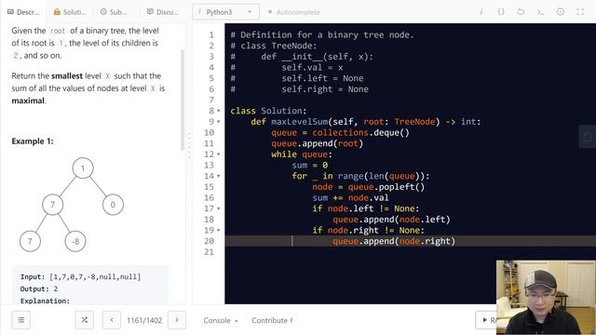The width and height of the screenshot is (596, 335).
Task: Collapse the while loop at line 12
Action: point(219,154)
